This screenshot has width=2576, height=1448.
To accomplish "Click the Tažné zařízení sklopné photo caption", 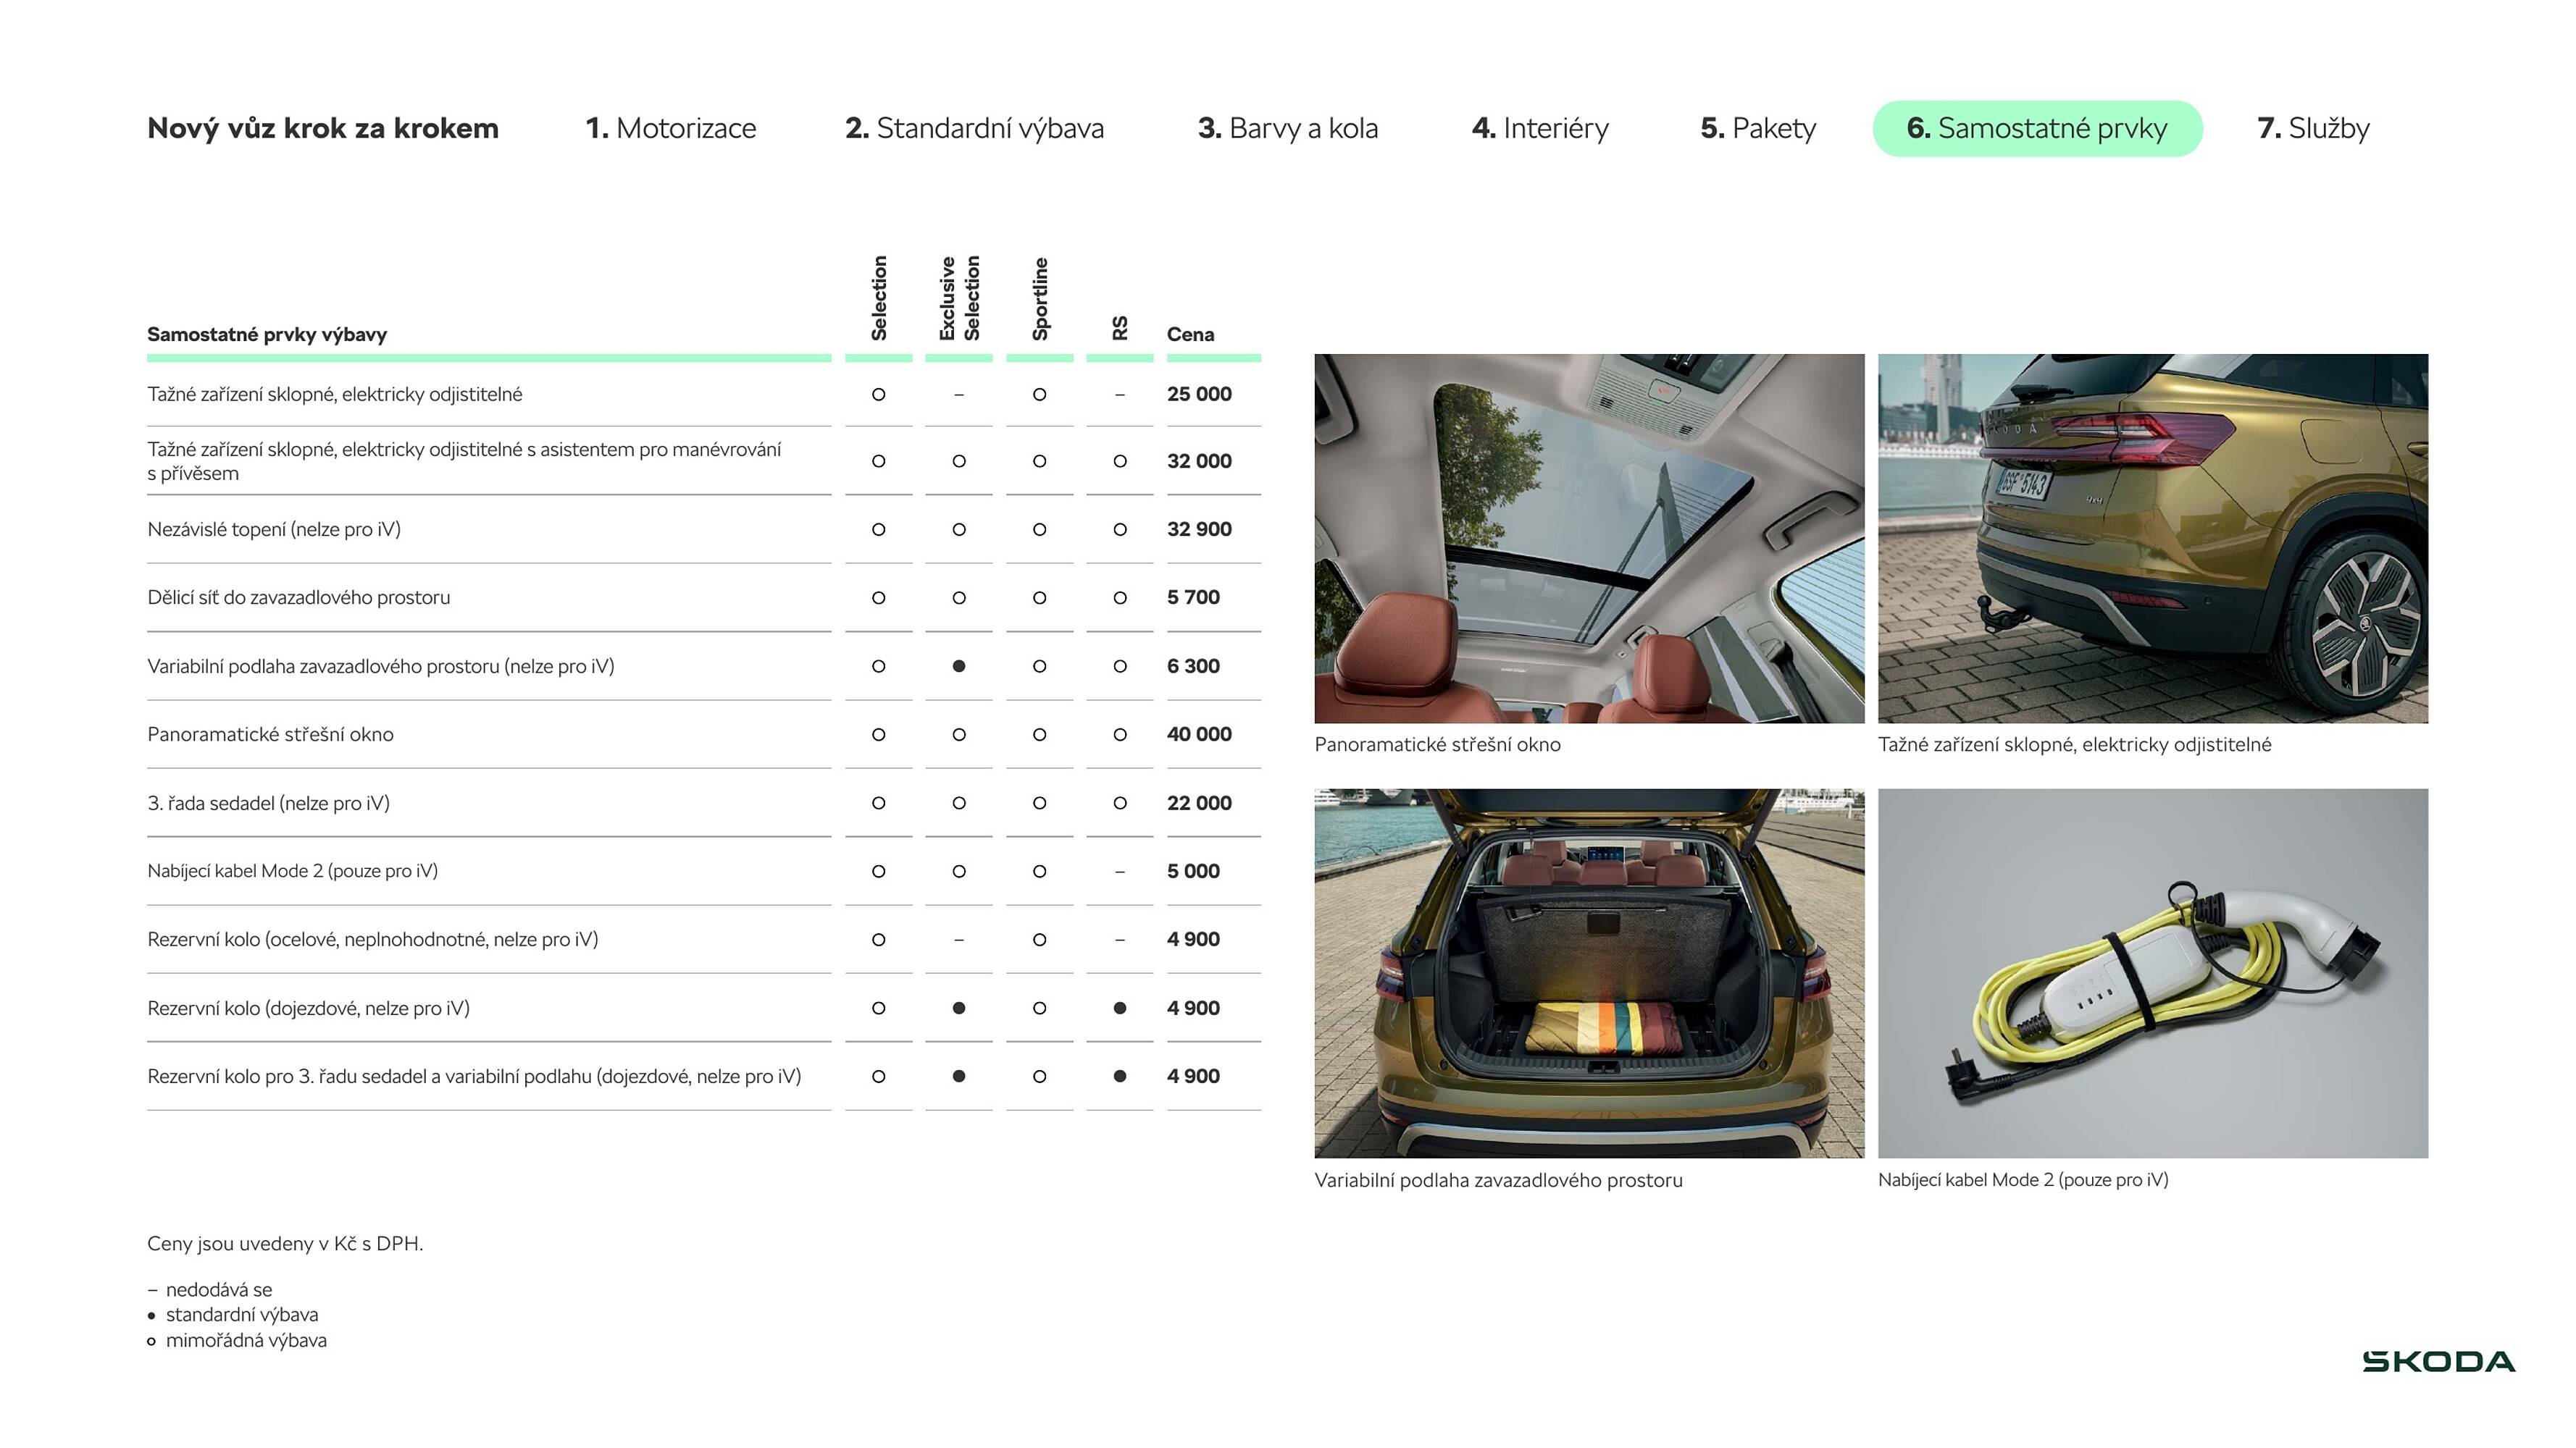I will (x=2074, y=744).
